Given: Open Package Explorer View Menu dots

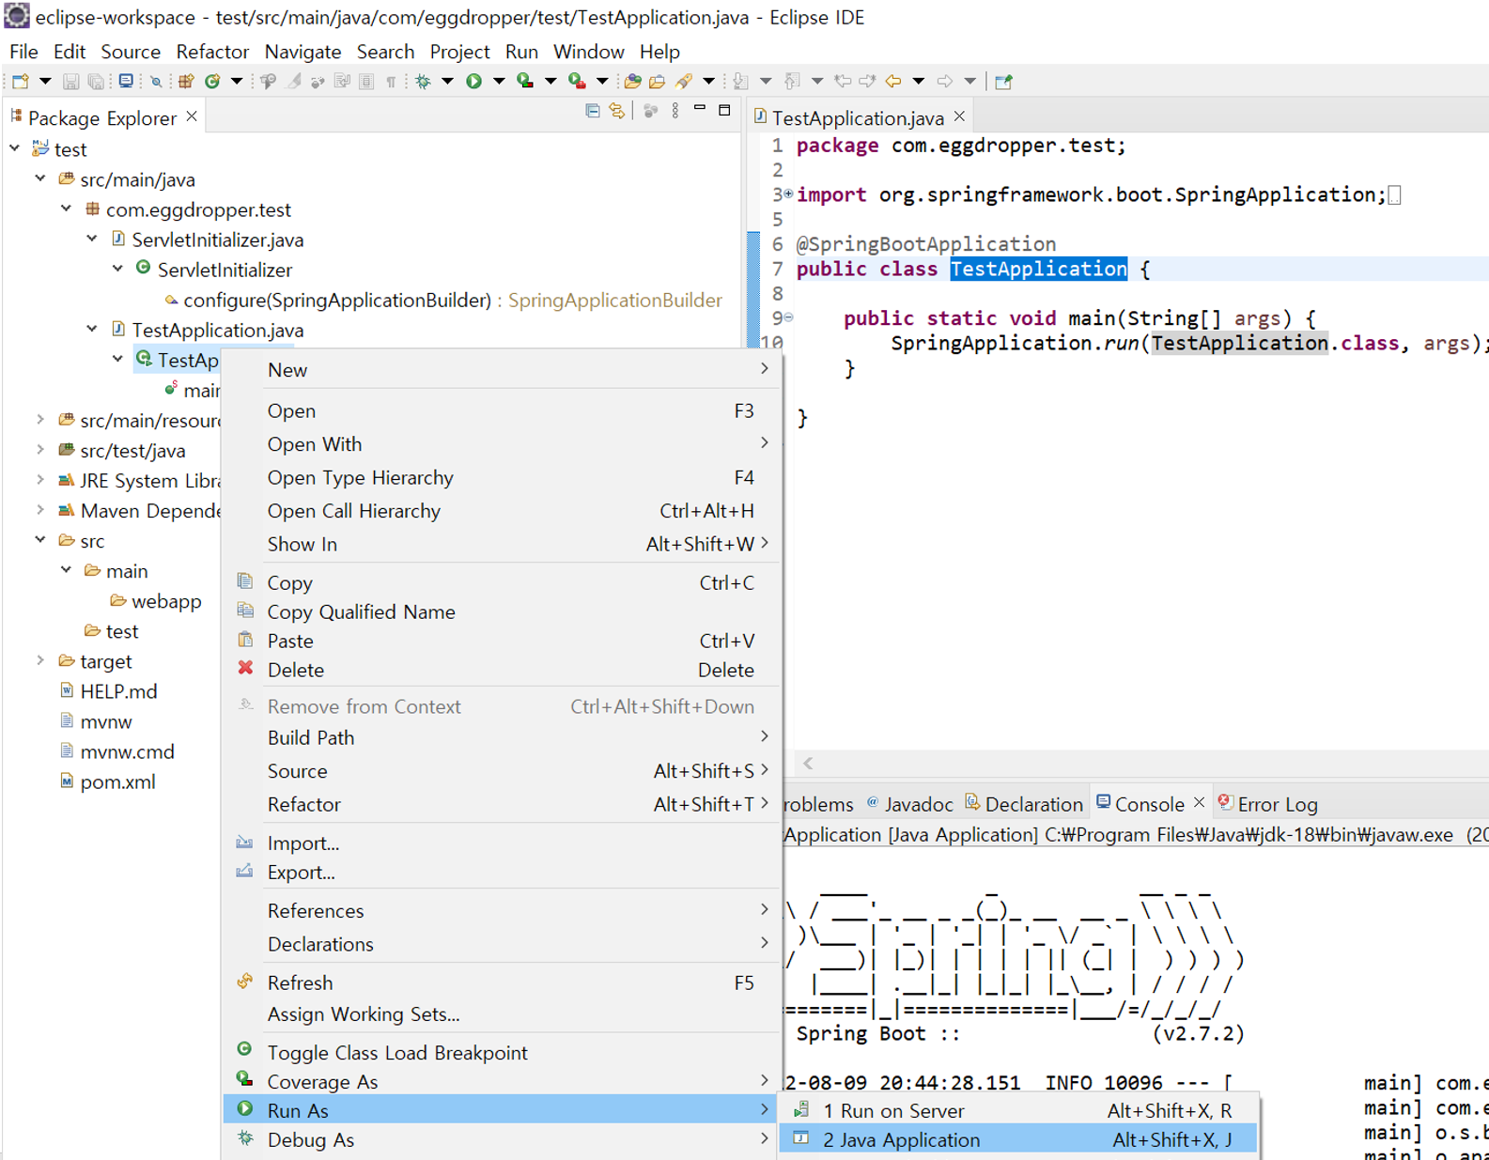Looking at the screenshot, I should pos(675,112).
